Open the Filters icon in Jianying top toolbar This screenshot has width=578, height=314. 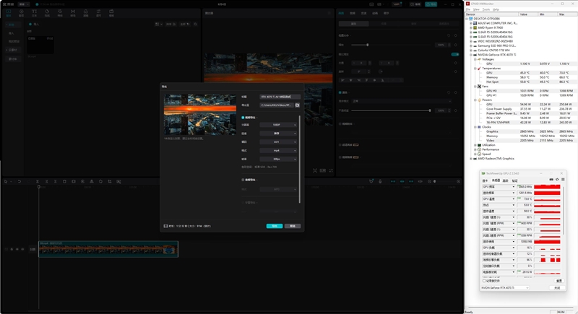coord(85,13)
